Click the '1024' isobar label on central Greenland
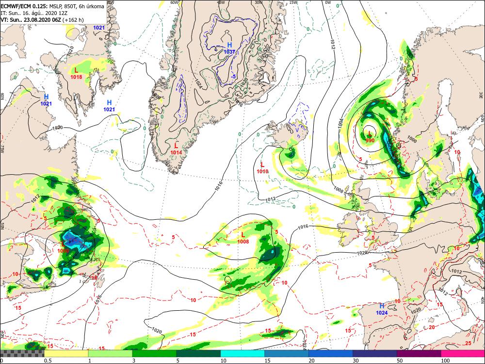The image size is (485, 364). pyautogui.click(x=199, y=84)
